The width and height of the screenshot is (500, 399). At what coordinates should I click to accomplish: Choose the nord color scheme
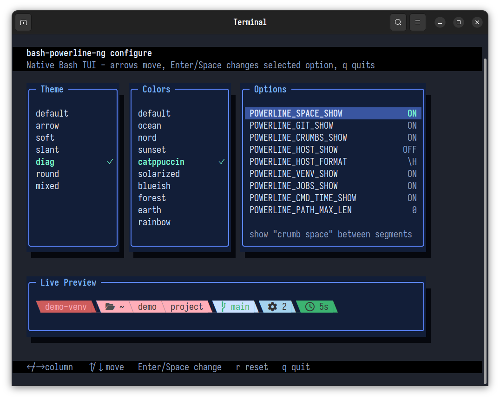[147, 137]
